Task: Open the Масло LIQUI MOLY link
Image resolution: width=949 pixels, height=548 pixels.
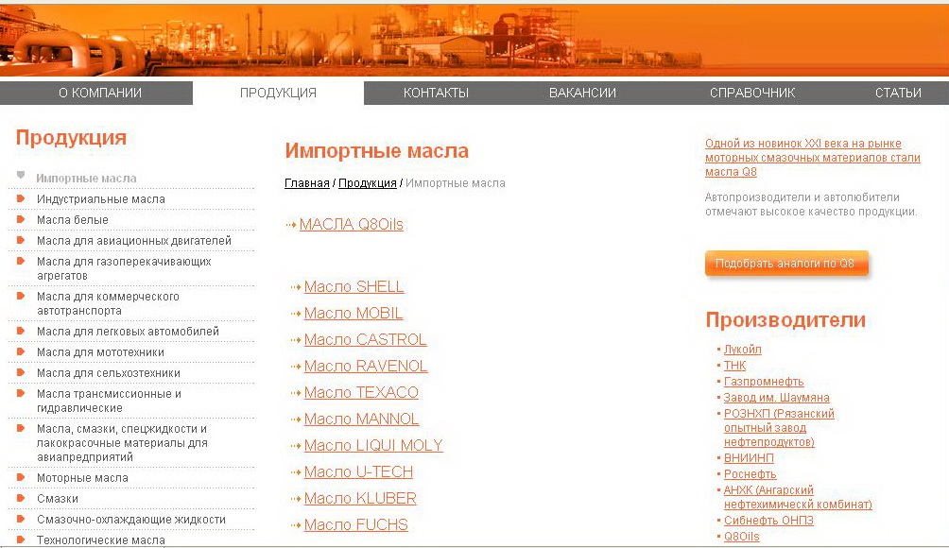Action: click(x=373, y=445)
